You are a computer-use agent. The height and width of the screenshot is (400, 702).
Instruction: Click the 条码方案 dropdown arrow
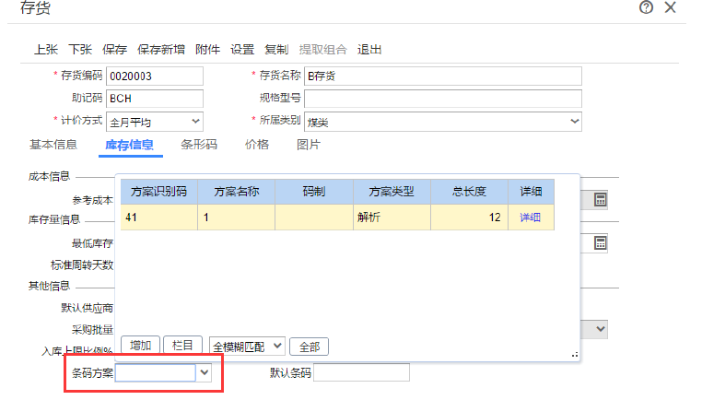205,372
